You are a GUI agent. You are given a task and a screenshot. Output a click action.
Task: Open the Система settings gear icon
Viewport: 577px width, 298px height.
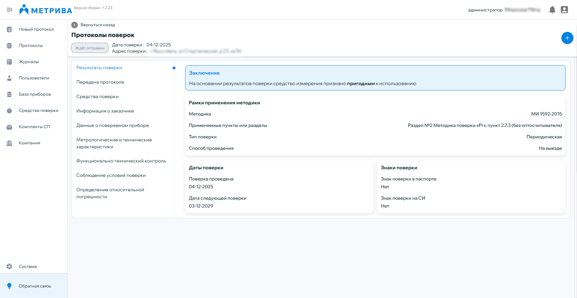coord(10,266)
